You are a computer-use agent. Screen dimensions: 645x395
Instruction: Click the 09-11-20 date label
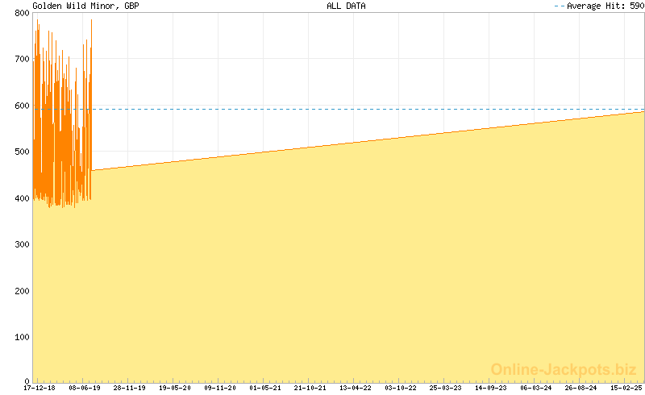coord(220,388)
